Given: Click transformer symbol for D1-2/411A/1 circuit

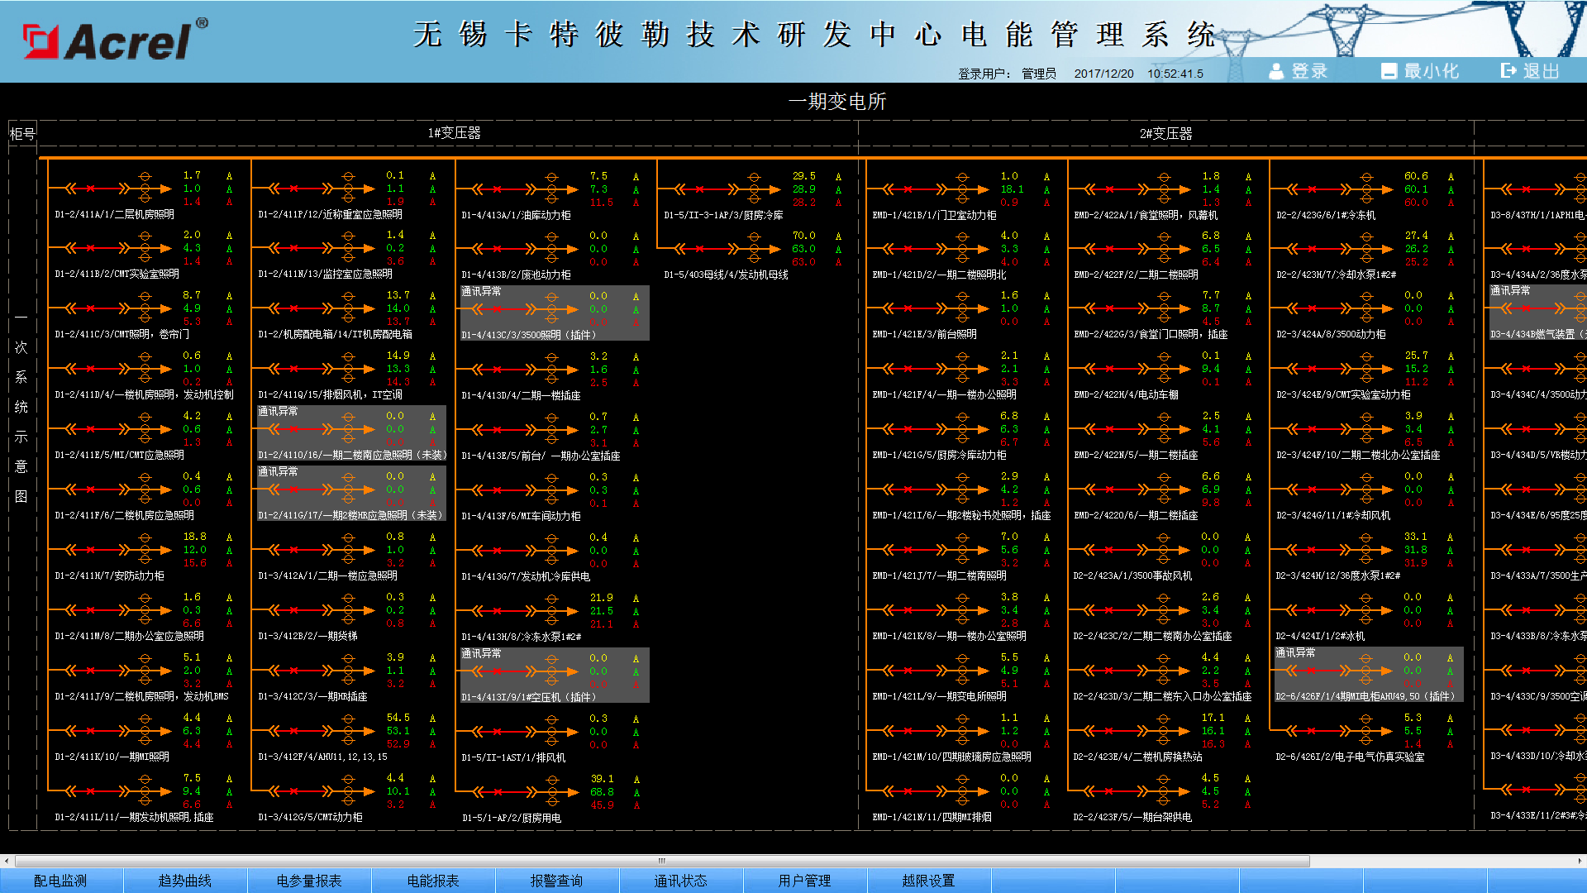Looking at the screenshot, I should [x=145, y=189].
